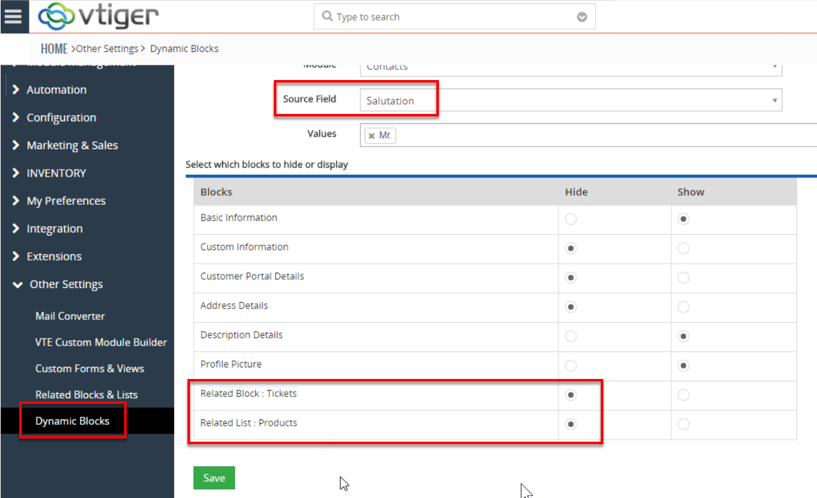This screenshot has height=498, width=817.
Task: Set Customer Portal Details to Show
Action: point(683,278)
